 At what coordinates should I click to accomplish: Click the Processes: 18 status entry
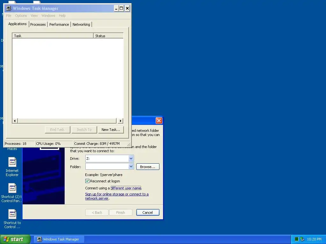click(x=19, y=144)
